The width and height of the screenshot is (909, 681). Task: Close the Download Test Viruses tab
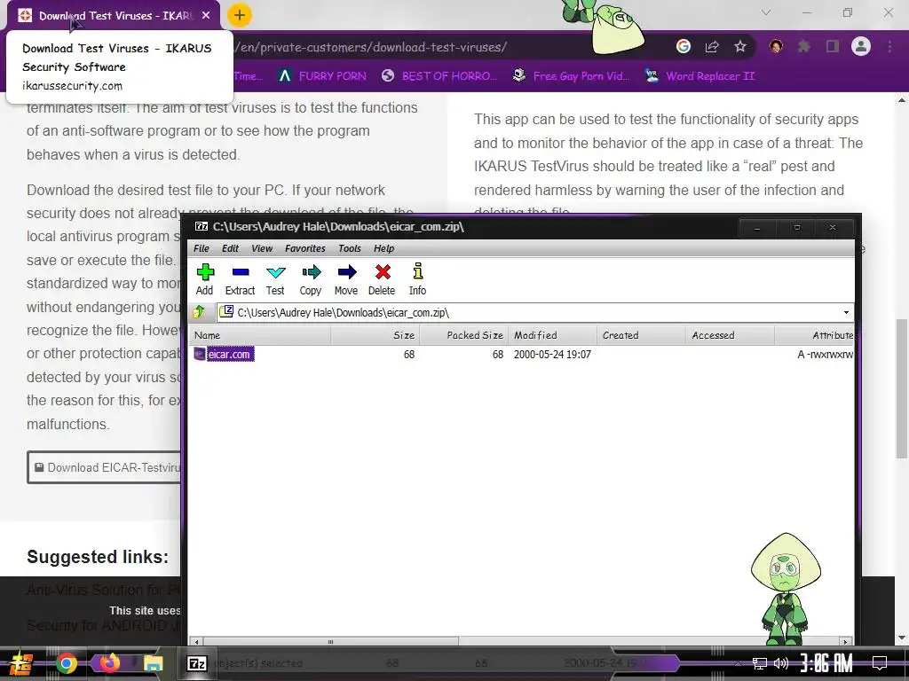pos(206,16)
